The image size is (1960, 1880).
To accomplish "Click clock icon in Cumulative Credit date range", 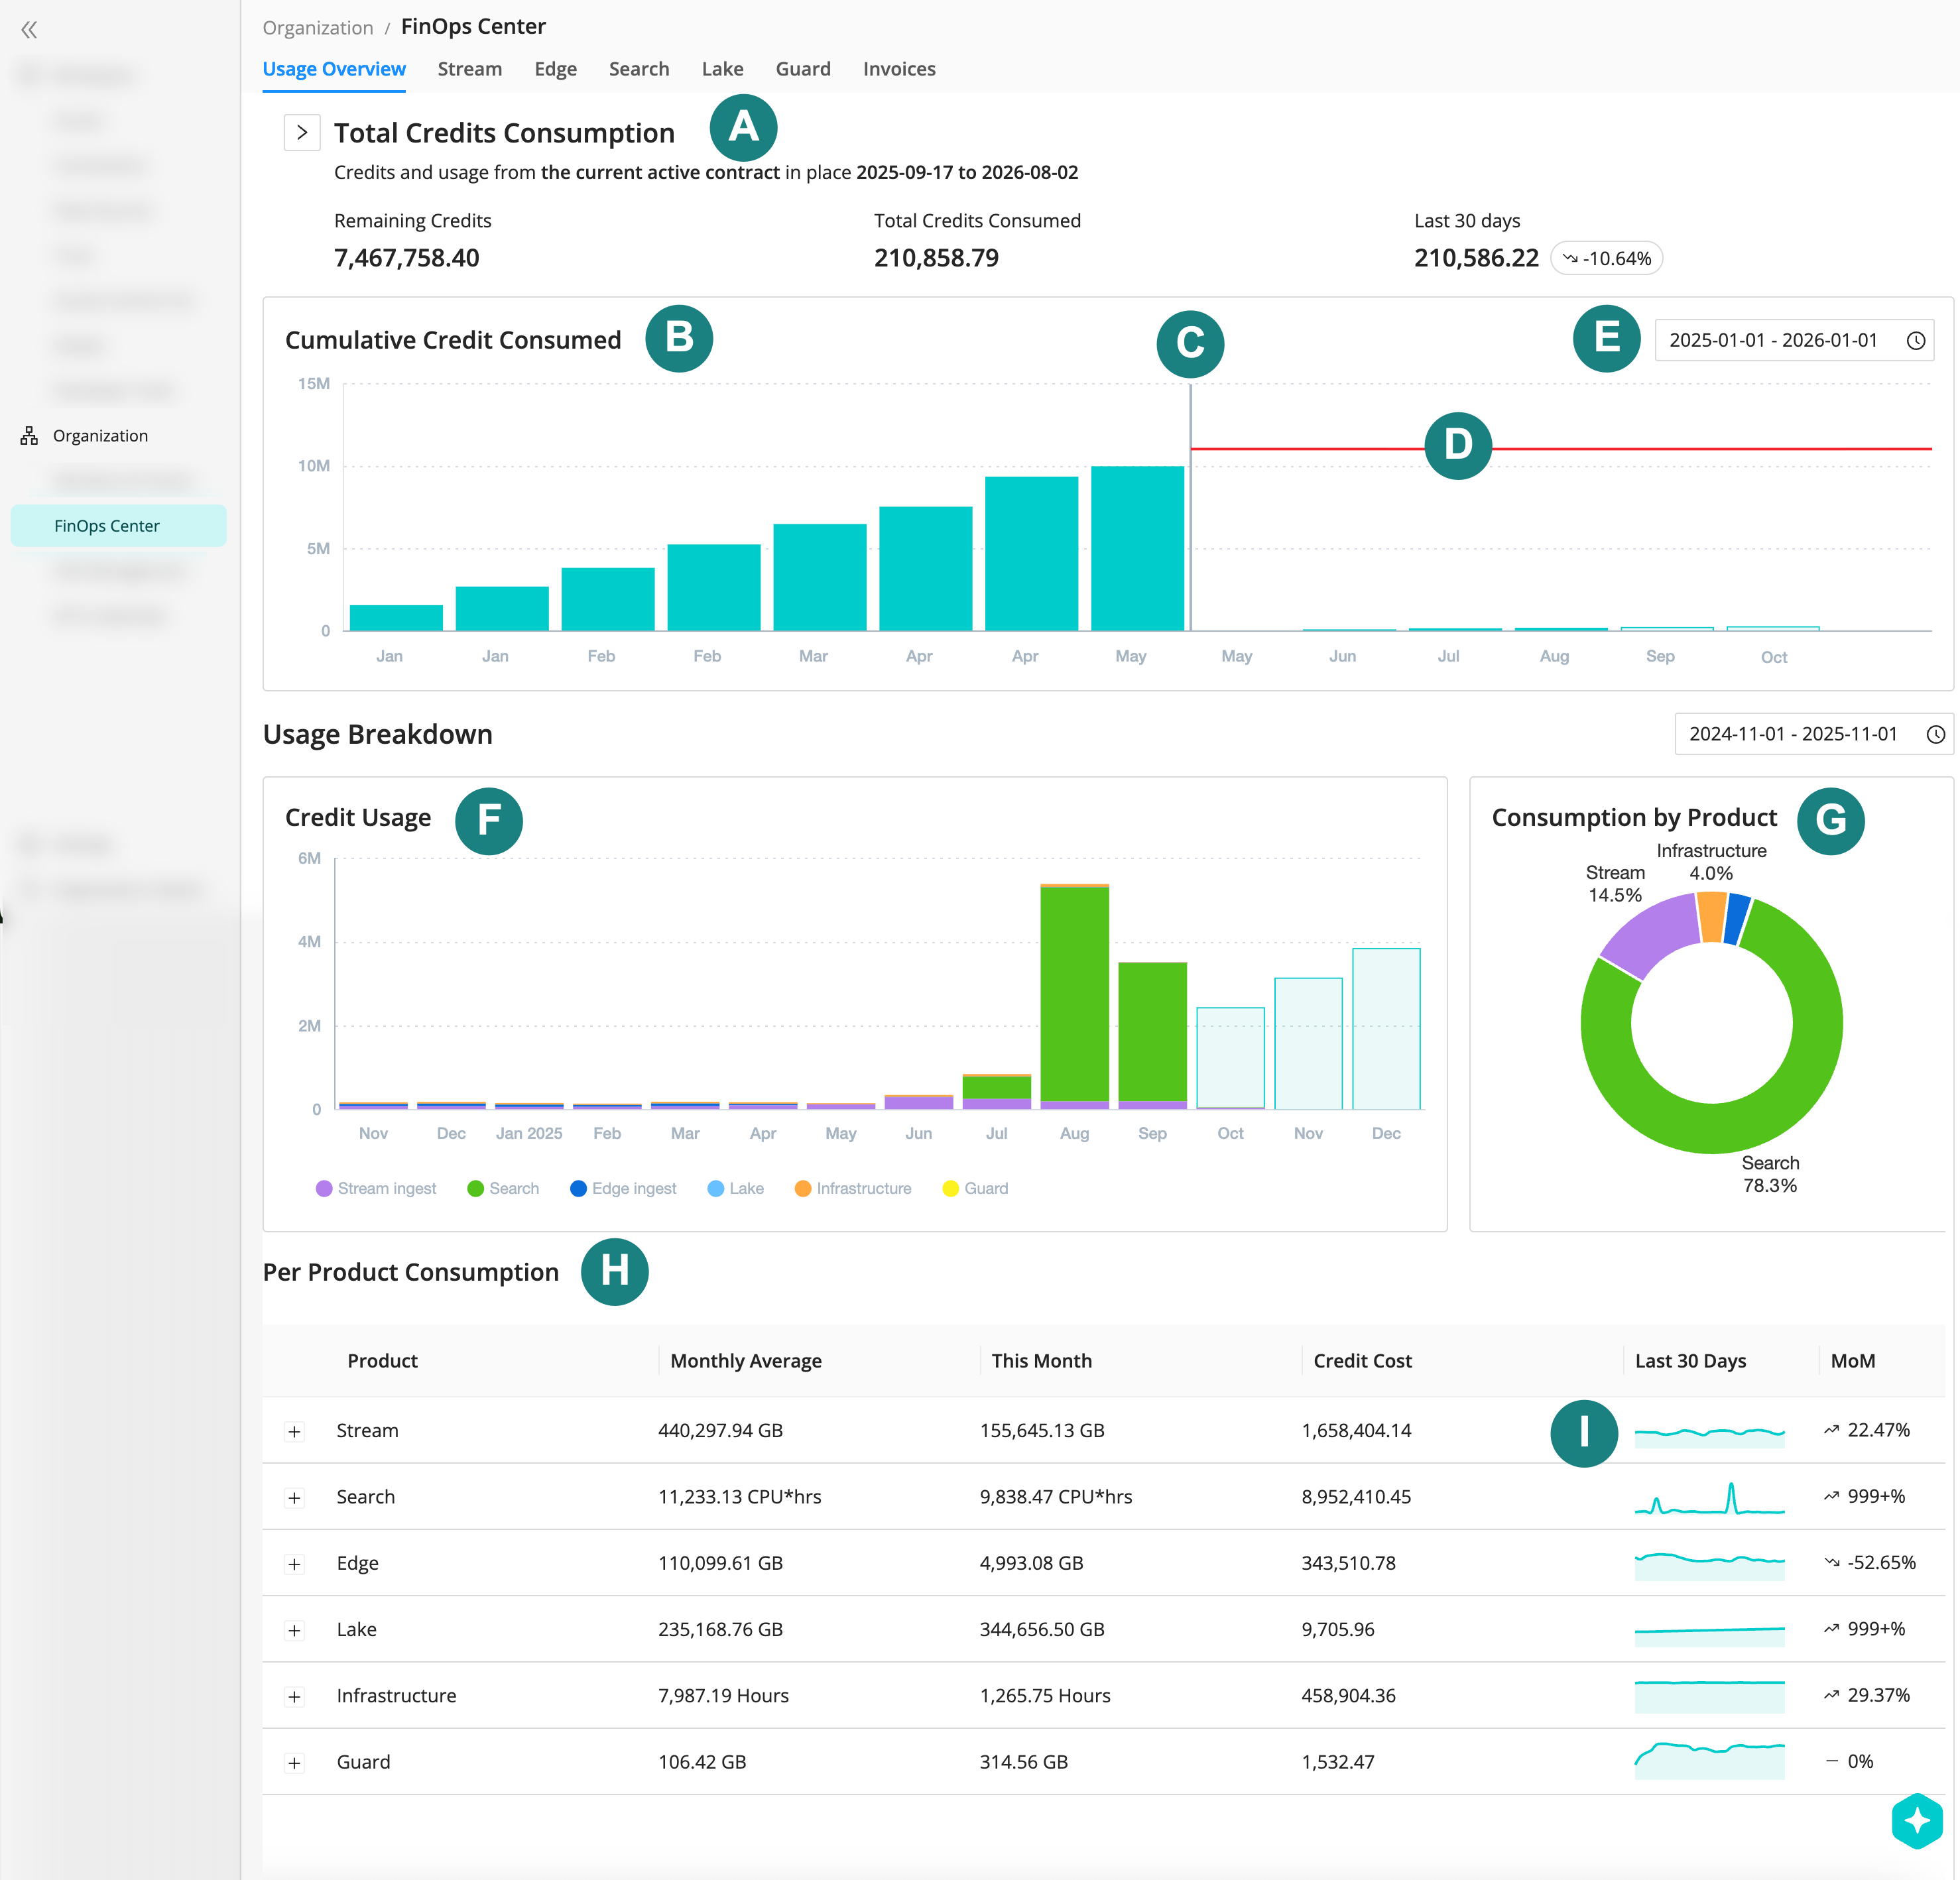I will 1915,341.
